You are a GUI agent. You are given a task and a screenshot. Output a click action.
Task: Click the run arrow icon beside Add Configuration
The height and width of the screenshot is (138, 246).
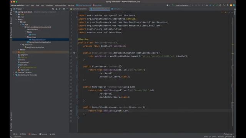coord(193,5)
